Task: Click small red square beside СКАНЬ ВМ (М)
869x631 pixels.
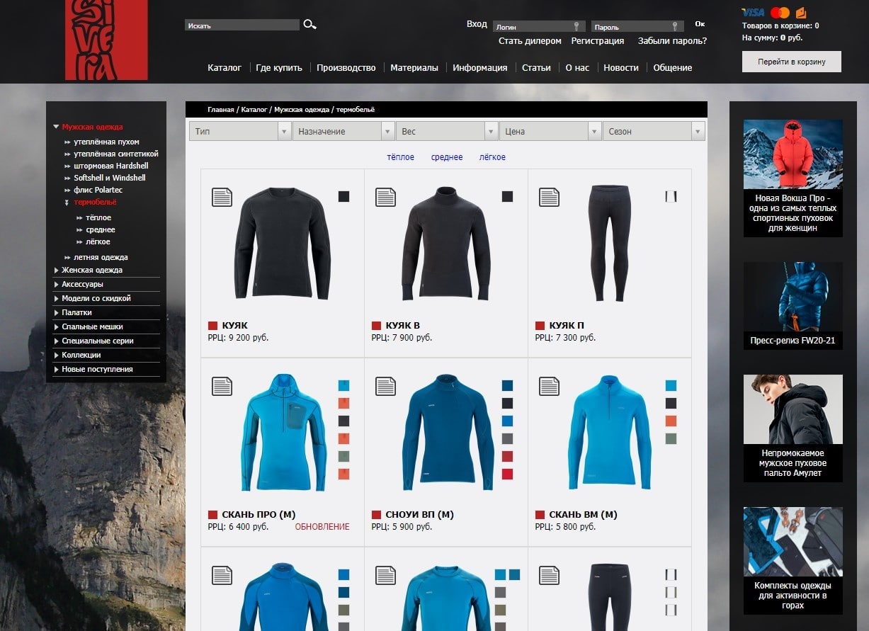Action: 540,515
